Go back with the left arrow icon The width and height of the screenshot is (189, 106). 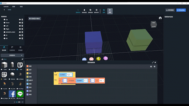coord(4,10)
